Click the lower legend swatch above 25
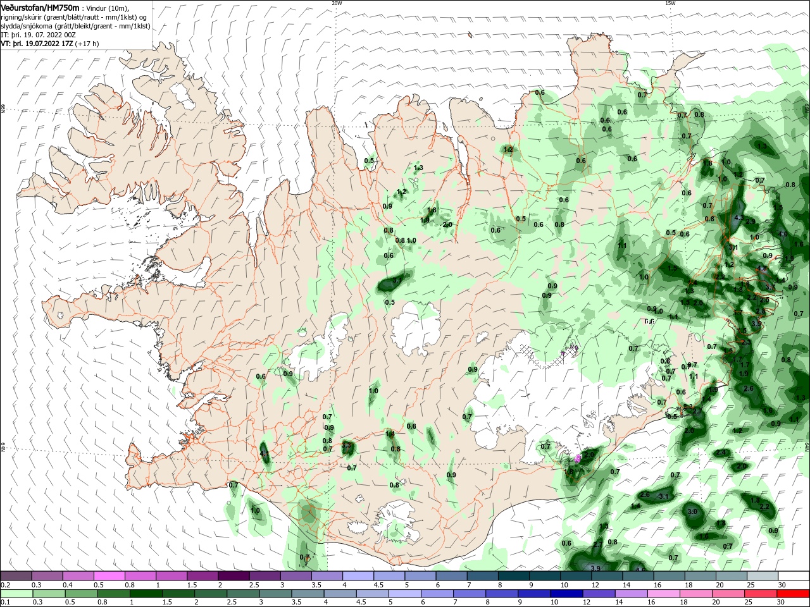The width and height of the screenshot is (810, 607). 761,594
